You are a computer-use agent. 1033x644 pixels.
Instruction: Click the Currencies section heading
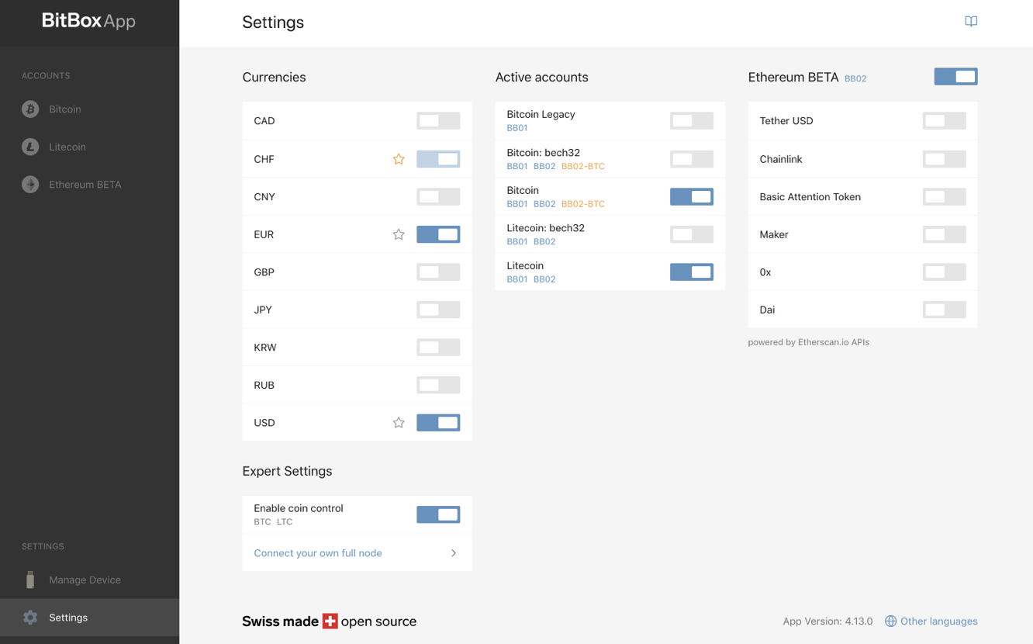coord(274,77)
